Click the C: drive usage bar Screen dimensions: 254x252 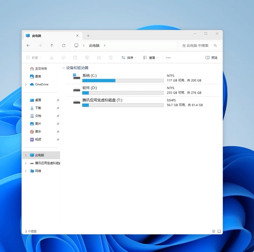point(123,81)
